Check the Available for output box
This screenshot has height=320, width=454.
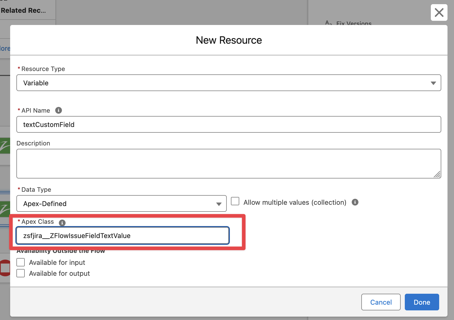(21, 273)
